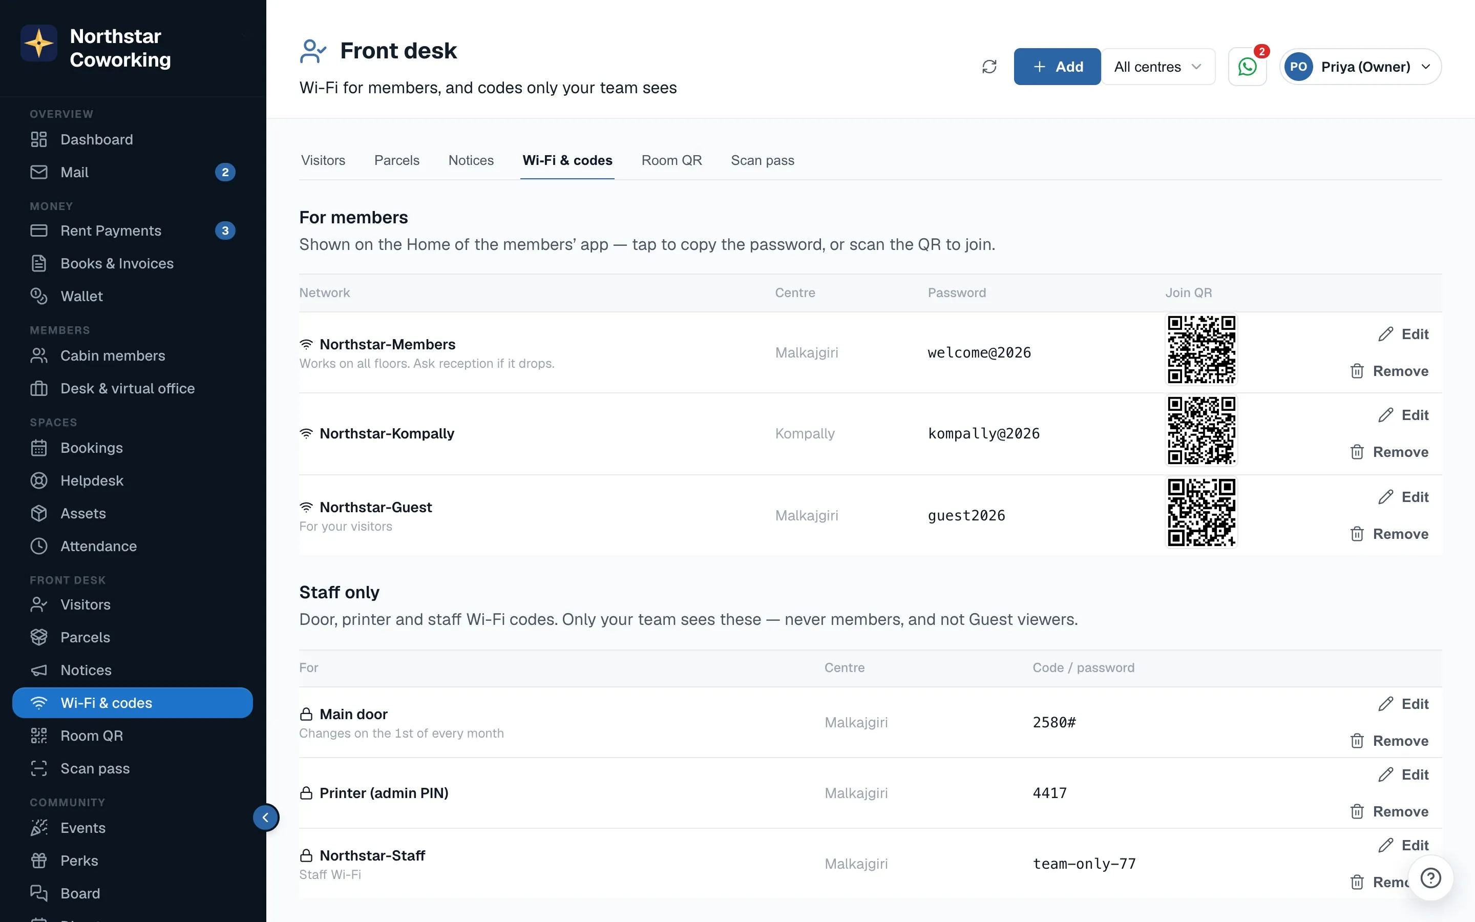The image size is (1475, 922).
Task: Switch to the Scan pass tab
Action: 763,160
